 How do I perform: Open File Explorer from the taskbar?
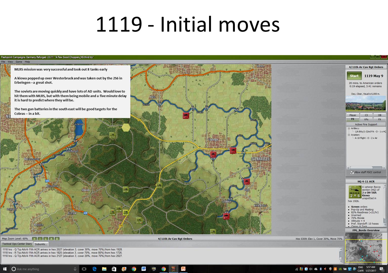104,269
